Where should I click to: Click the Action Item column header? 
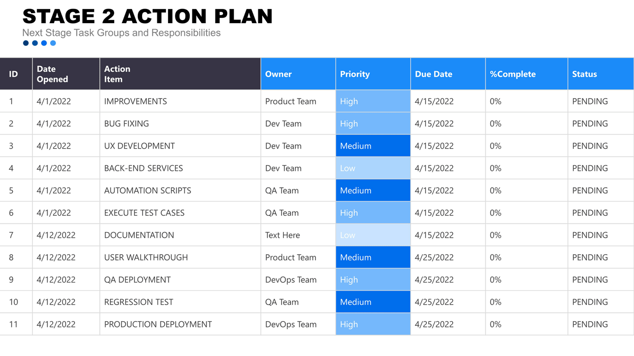pyautogui.click(x=180, y=74)
